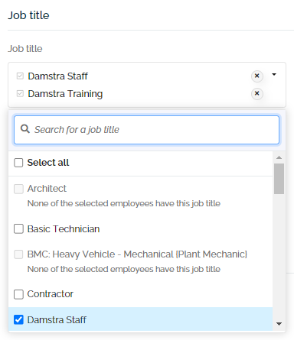This screenshot has height=340, width=294.
Task: Click the Damstra Staff tag text
Action: point(57,76)
